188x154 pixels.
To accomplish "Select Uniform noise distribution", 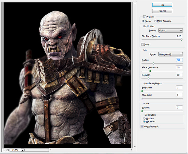I will click(144, 118).
